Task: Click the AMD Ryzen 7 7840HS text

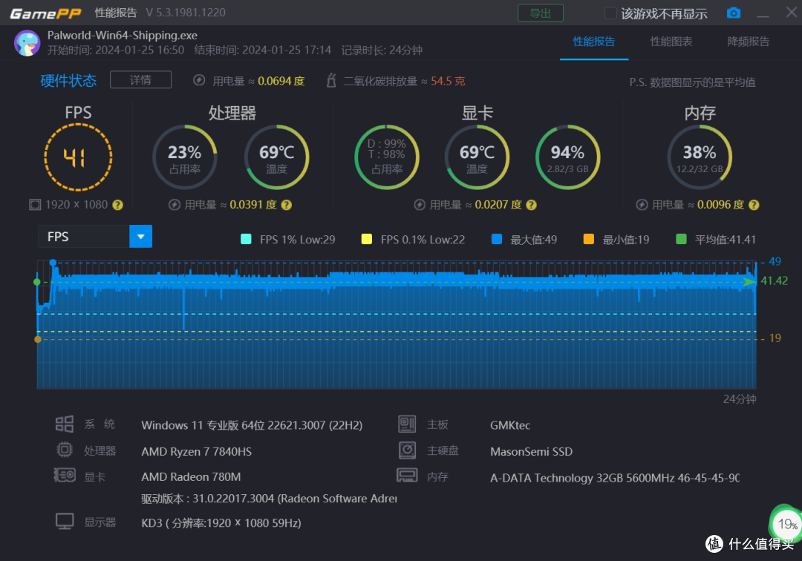Action: (196, 452)
